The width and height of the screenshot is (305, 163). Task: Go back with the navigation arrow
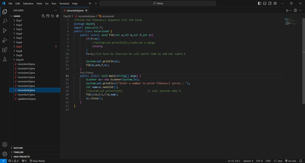click(90, 4)
